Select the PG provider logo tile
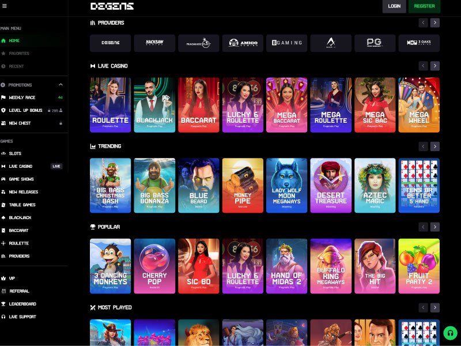Viewport: 461px width, 346px height. pos(375,43)
